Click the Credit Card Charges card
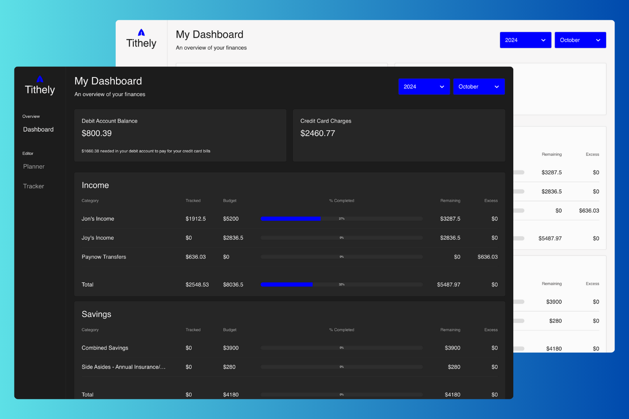This screenshot has height=419, width=629. click(399, 135)
